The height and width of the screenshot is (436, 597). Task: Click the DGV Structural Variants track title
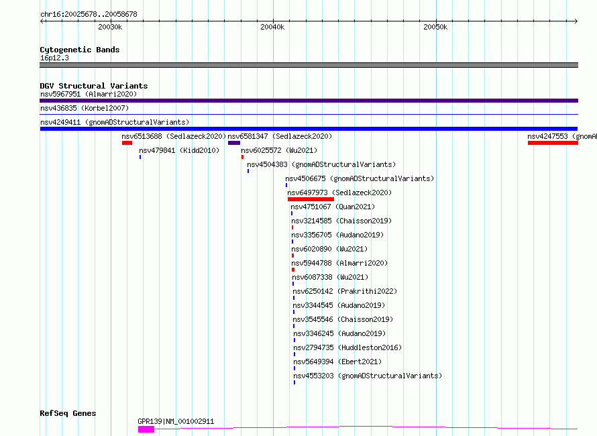pyautogui.click(x=94, y=86)
